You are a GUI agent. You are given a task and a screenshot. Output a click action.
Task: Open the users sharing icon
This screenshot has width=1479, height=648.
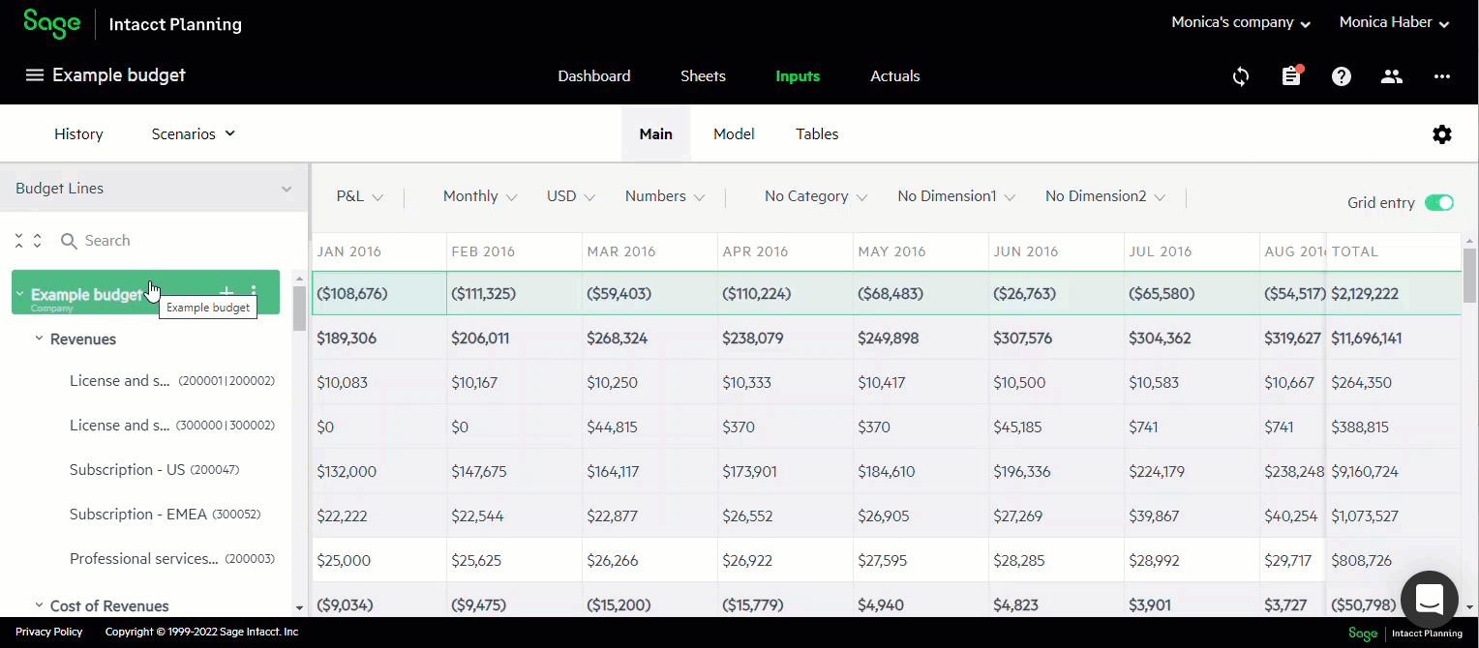coord(1392,76)
